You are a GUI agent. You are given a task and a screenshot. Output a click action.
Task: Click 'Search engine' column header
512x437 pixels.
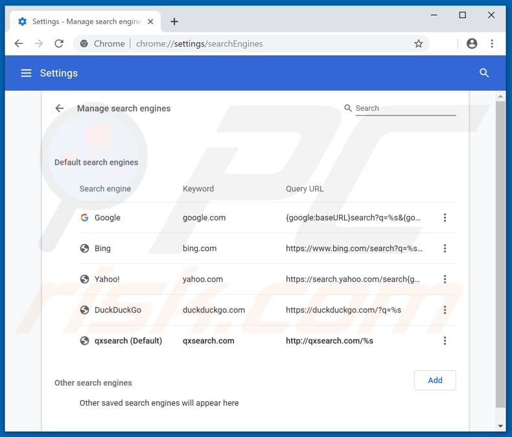coord(105,189)
